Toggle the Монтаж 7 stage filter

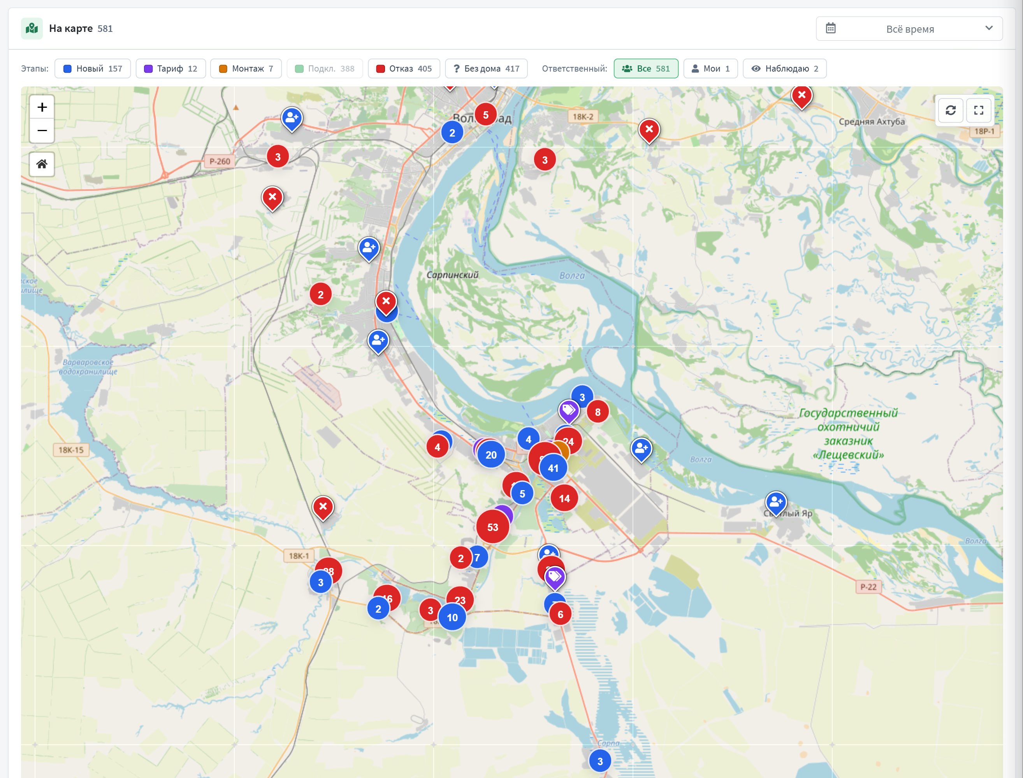(246, 68)
